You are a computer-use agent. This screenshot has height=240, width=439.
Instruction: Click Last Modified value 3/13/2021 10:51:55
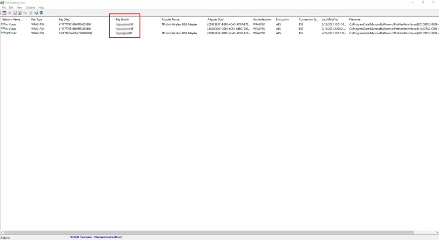coord(334,24)
